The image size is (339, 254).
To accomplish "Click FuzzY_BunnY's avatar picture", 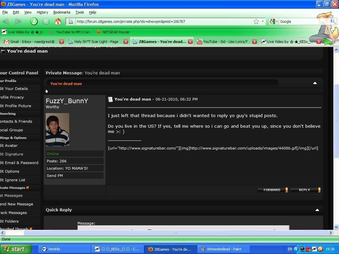I will [57, 129].
